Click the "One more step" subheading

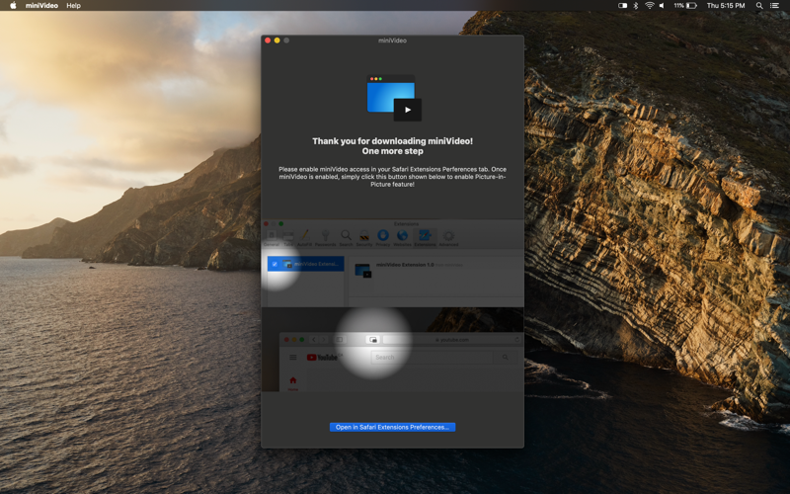click(392, 151)
